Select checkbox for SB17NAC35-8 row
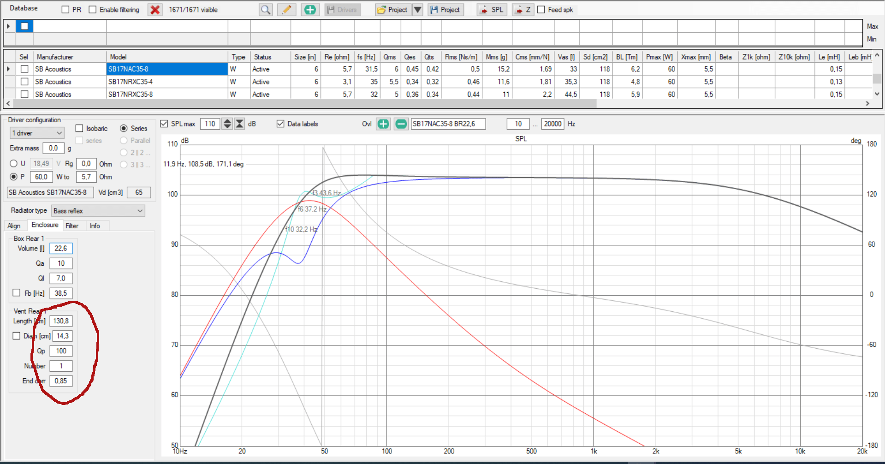 pos(24,69)
